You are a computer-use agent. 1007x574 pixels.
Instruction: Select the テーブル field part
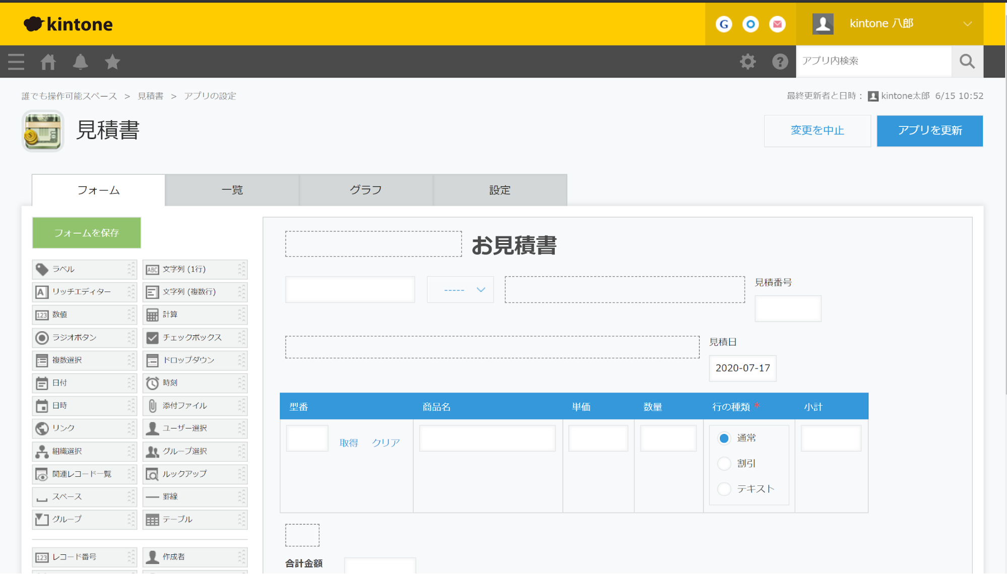click(195, 519)
